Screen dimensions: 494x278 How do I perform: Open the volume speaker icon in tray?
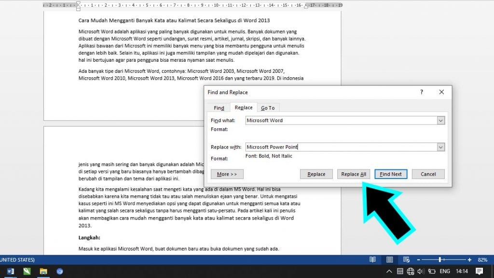click(x=421, y=271)
